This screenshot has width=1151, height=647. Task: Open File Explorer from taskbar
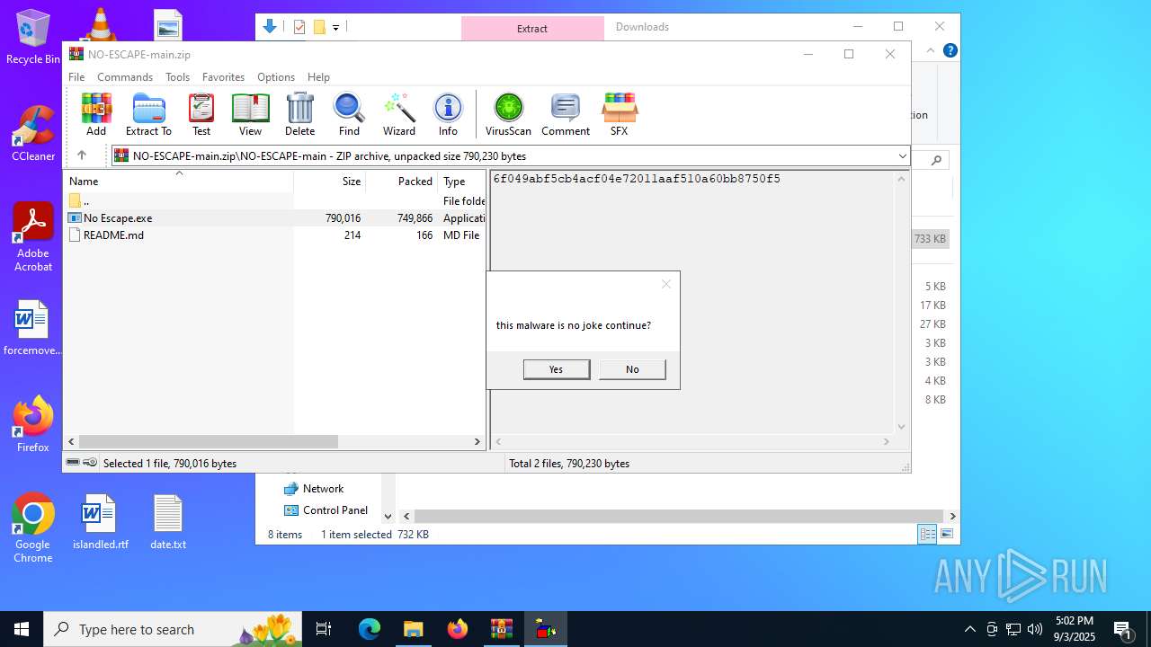[x=413, y=629]
